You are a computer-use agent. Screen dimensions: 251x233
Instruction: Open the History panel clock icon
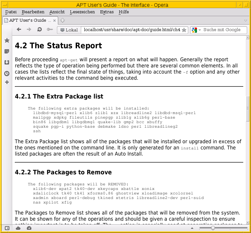pyautogui.click(x=7, y=74)
